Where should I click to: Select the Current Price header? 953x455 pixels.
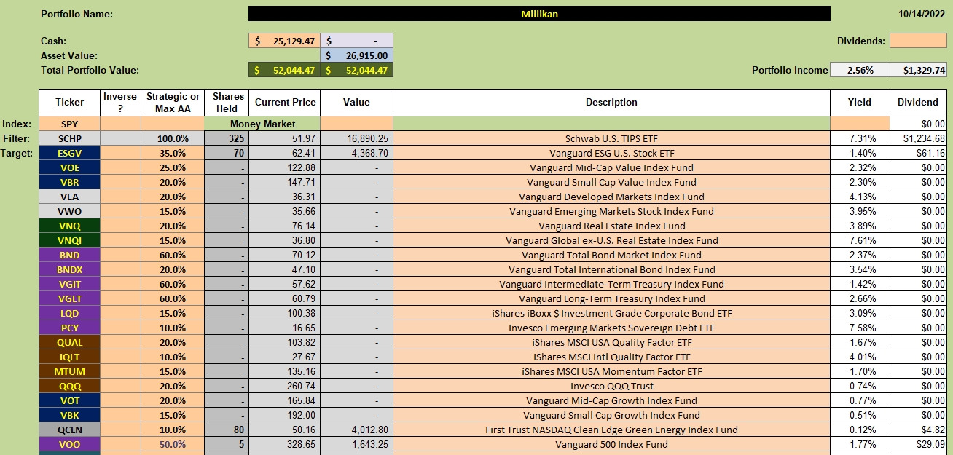284,103
